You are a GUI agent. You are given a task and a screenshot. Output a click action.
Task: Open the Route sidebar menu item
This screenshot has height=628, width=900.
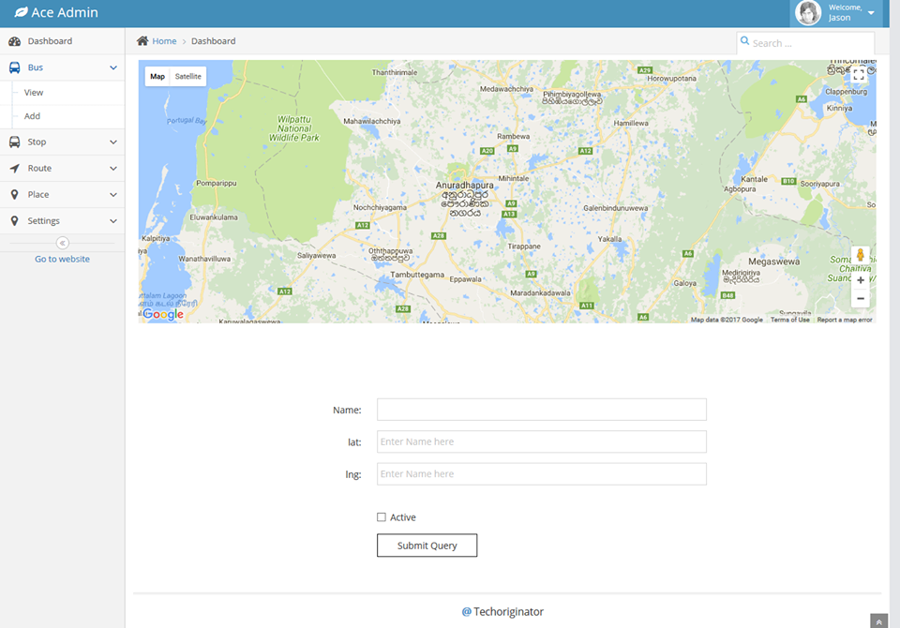[x=62, y=168]
